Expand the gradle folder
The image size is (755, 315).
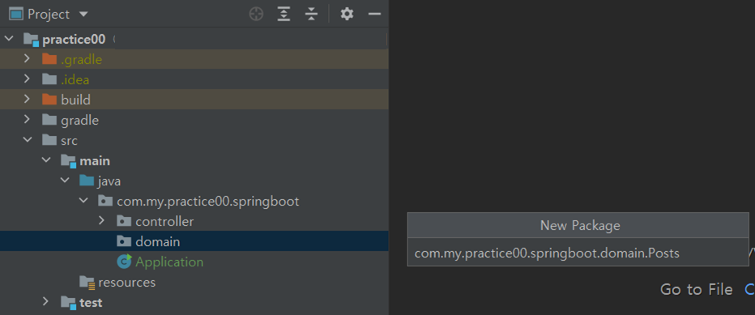(27, 120)
